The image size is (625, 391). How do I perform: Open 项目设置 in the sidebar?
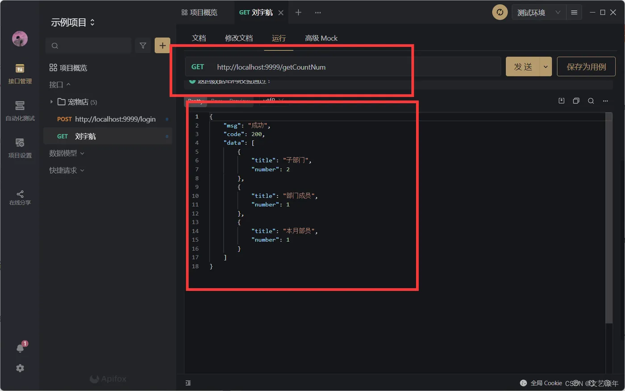[x=20, y=148]
